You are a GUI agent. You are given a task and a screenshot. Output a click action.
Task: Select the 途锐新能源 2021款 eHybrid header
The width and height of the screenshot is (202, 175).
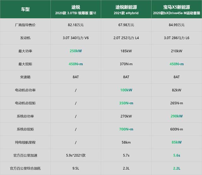pyautogui.click(x=126, y=9)
